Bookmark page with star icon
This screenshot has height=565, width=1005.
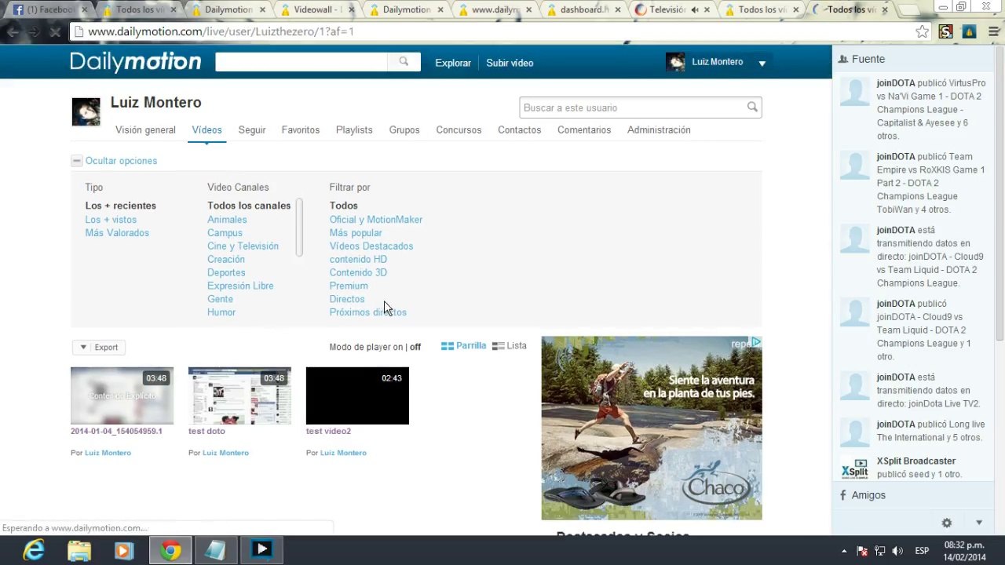point(922,31)
